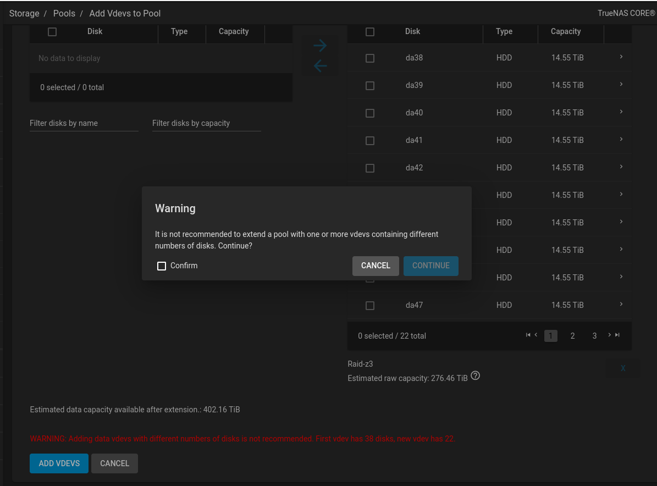Click the right arrow to move disks
This screenshot has height=486, width=657.
(320, 46)
